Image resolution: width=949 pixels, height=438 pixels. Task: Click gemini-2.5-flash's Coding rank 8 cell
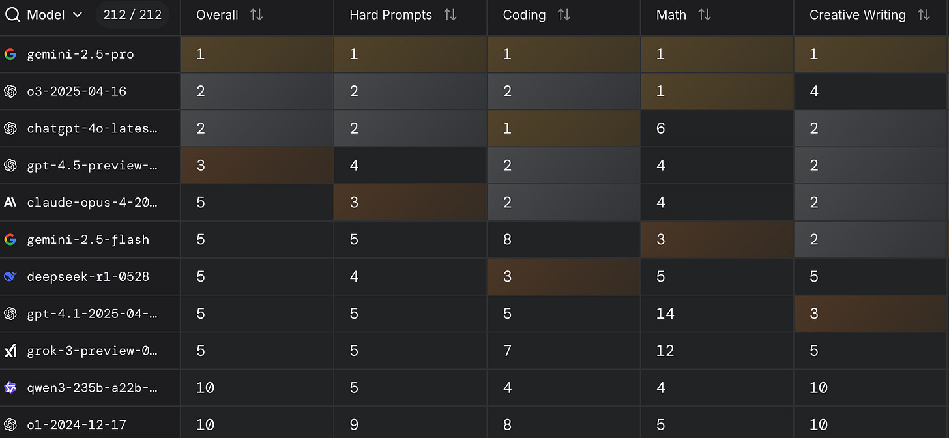point(564,239)
